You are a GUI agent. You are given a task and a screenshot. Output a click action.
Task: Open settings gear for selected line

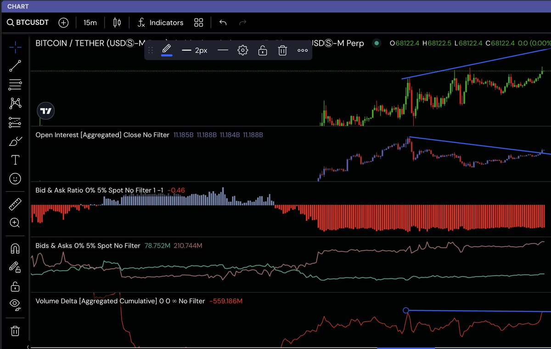(x=243, y=50)
